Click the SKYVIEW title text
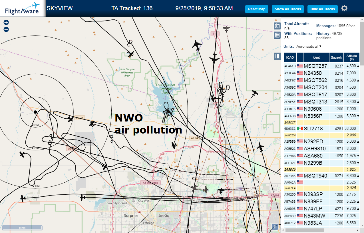 (x=60, y=8)
